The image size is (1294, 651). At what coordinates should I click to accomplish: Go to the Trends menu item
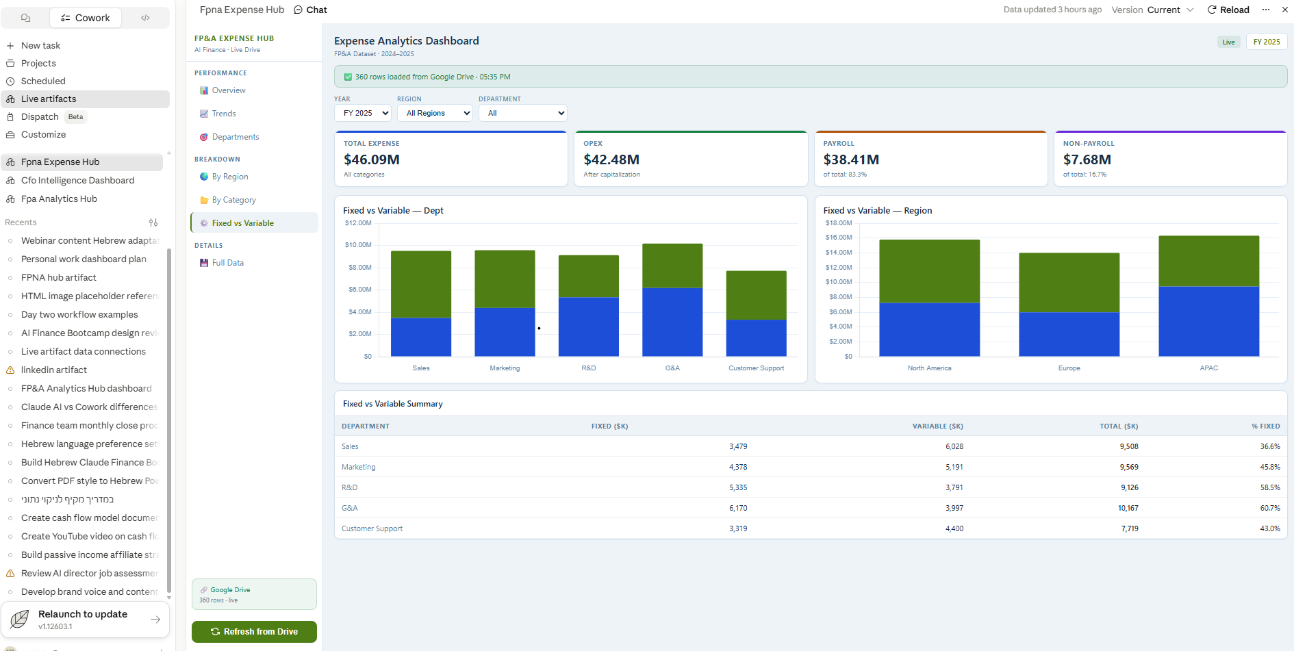pos(255,114)
